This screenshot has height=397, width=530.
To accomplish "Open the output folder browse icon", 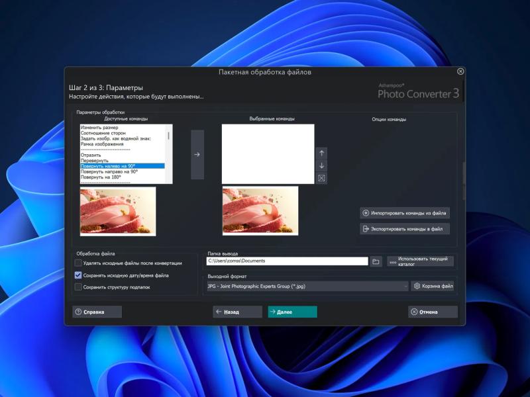I will pyautogui.click(x=377, y=261).
